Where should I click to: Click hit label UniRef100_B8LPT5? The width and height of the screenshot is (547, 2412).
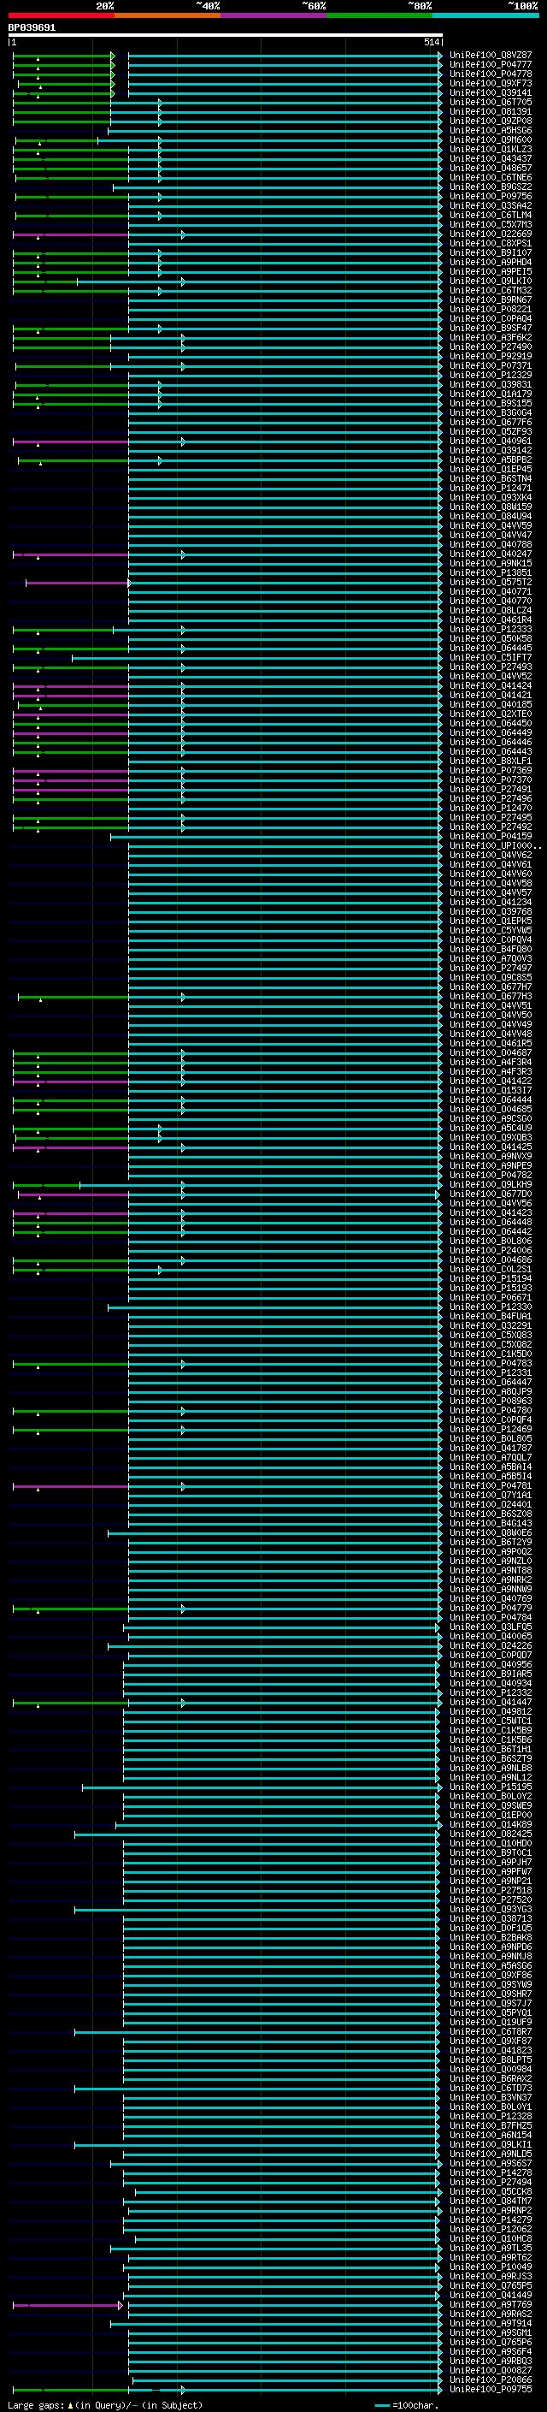pyautogui.click(x=491, y=2060)
